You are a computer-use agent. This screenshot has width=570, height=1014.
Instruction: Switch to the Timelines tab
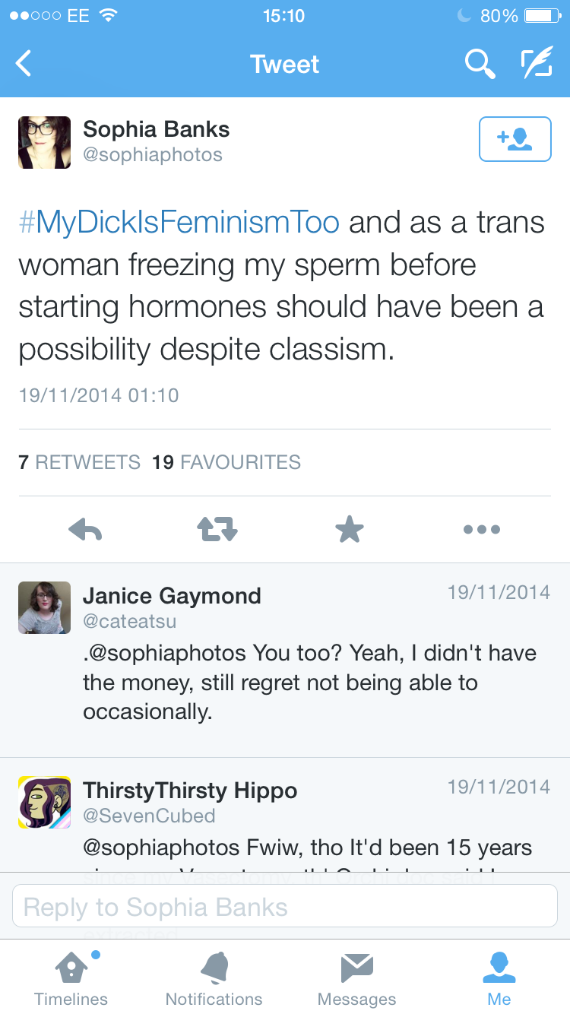coord(71,979)
